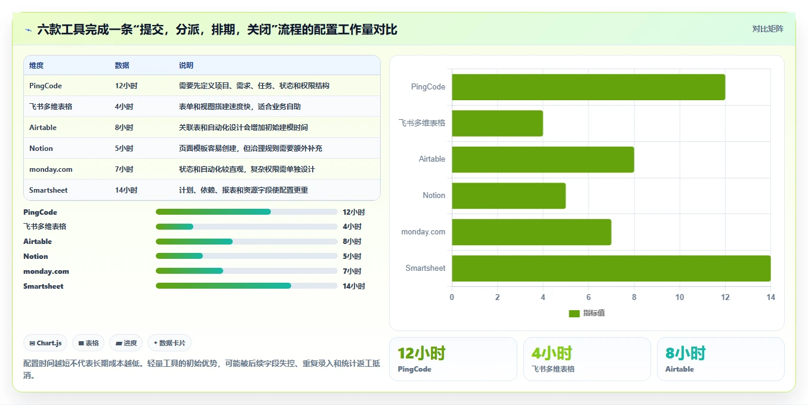Image resolution: width=808 pixels, height=405 pixels.
Task: Click the monday.com progress bar
Action: (246, 271)
